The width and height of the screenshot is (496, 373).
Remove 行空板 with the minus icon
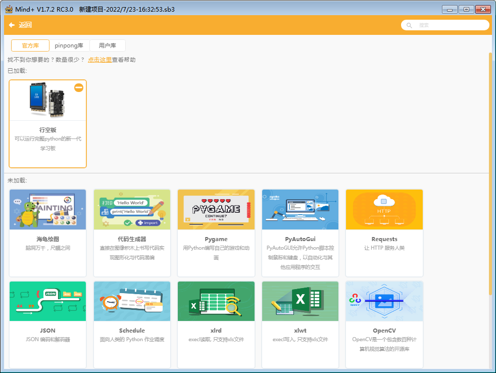(79, 88)
